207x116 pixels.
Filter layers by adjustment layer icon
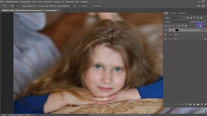[x=191, y=18]
